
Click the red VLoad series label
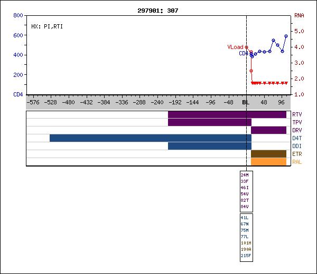[235, 47]
